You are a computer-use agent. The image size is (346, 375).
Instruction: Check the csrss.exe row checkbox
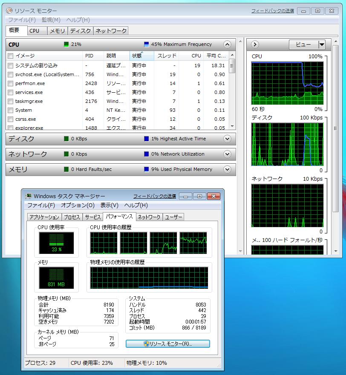11,119
